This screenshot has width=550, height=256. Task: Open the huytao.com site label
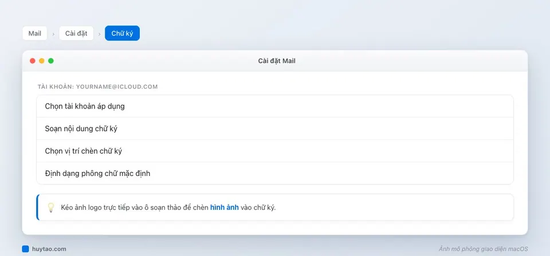pyautogui.click(x=49, y=249)
